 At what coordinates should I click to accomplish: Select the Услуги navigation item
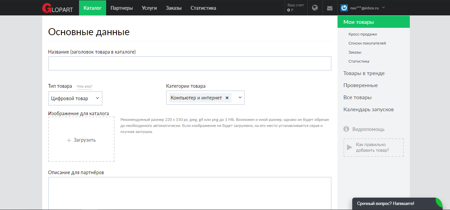pyautogui.click(x=149, y=8)
